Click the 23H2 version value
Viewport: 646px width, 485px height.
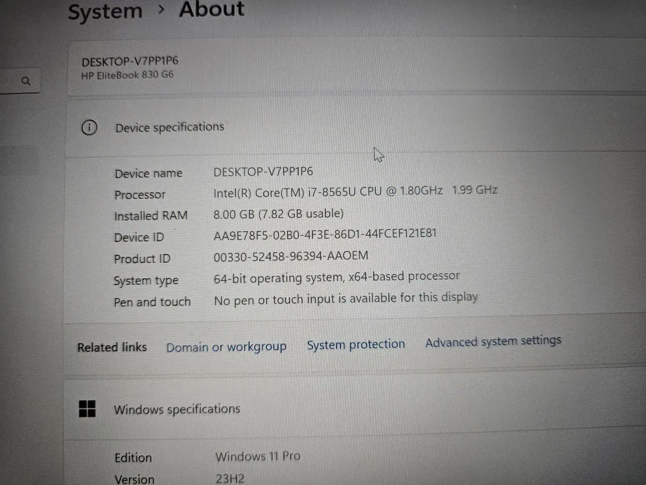pyautogui.click(x=230, y=478)
